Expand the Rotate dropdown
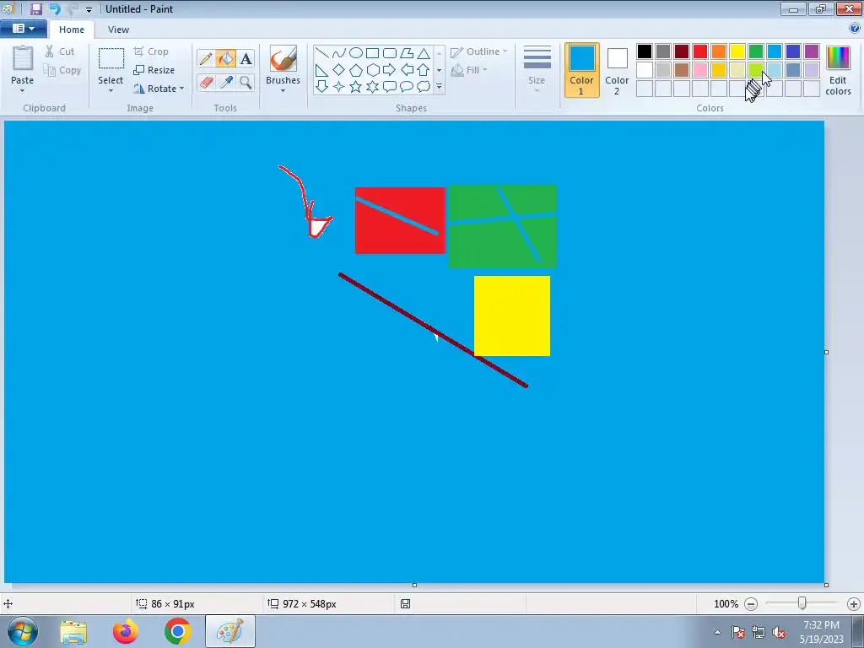 pos(182,88)
